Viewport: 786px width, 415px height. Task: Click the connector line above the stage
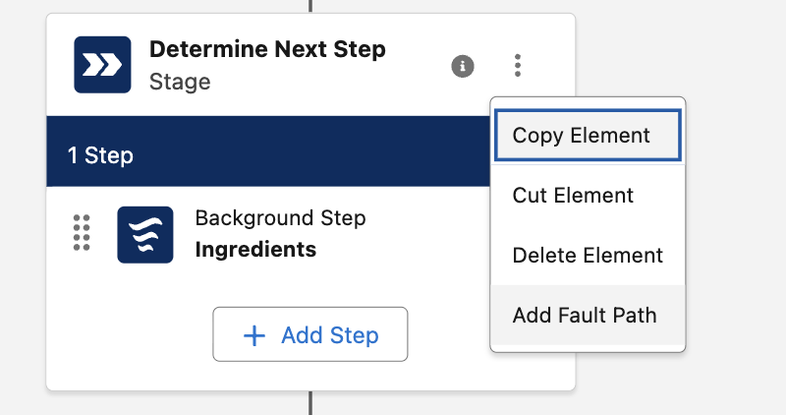tap(310, 5)
